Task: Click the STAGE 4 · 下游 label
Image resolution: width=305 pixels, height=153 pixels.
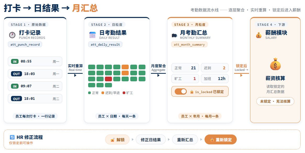Action: (x=271, y=25)
